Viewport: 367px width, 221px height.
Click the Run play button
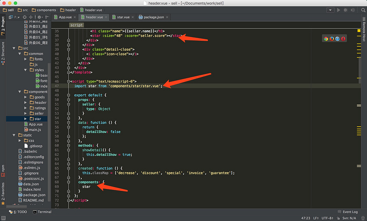(339, 10)
